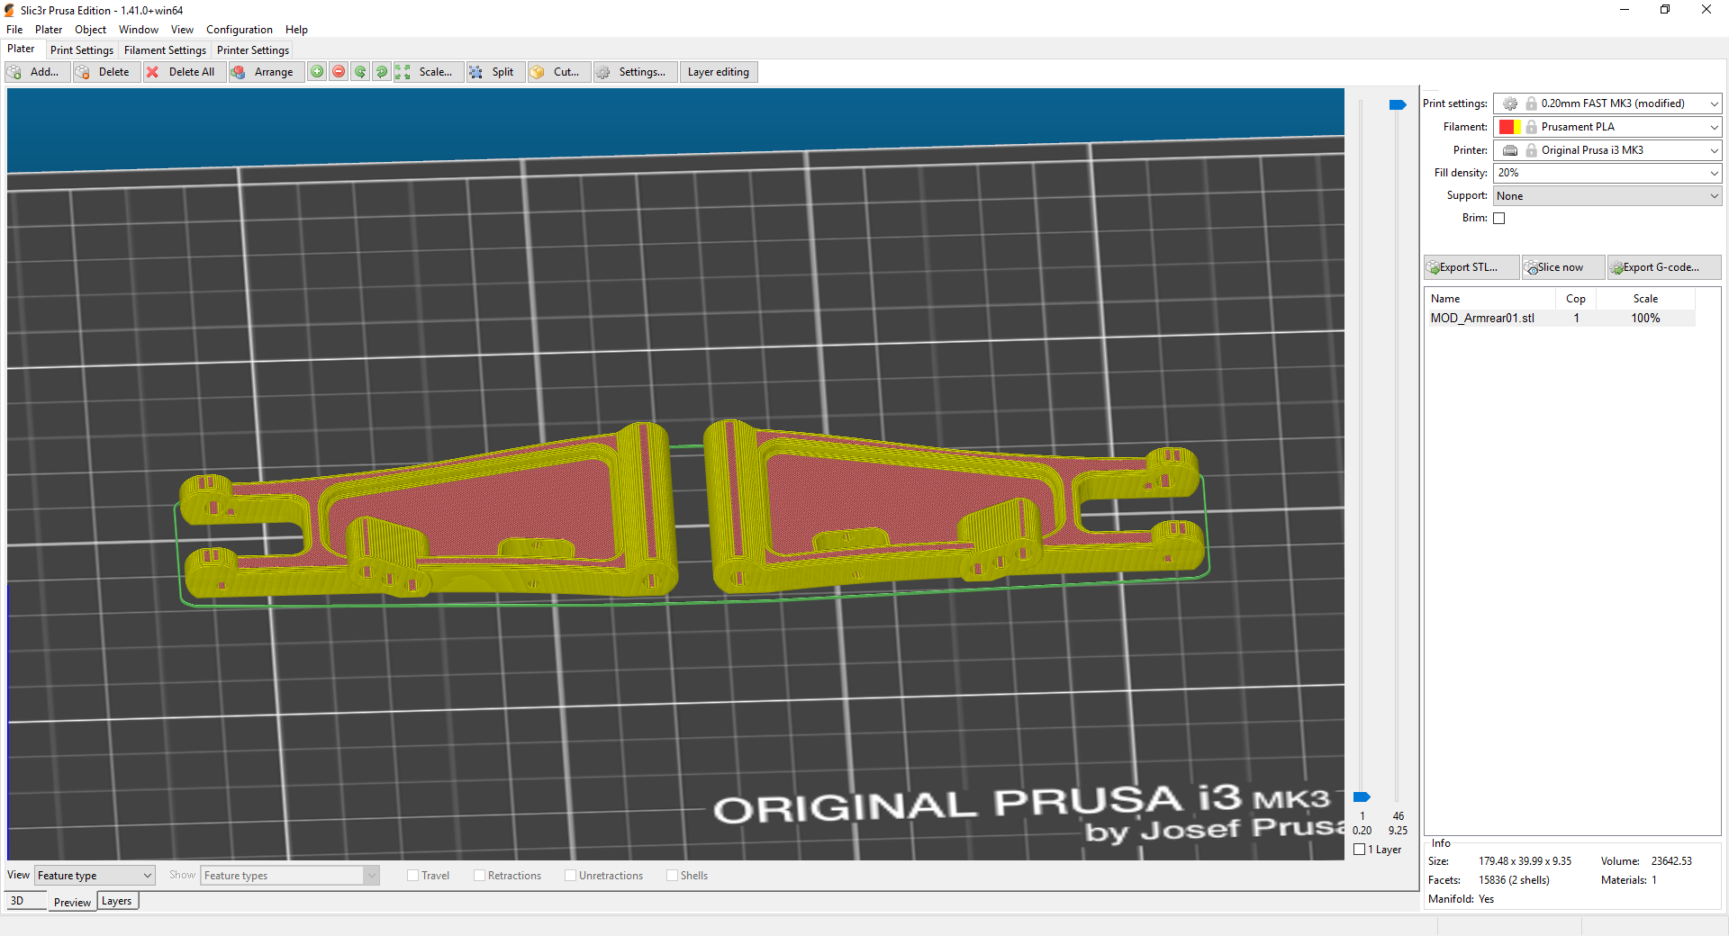1729x936 pixels.
Task: Open the Scale... tool
Action: pos(428,72)
